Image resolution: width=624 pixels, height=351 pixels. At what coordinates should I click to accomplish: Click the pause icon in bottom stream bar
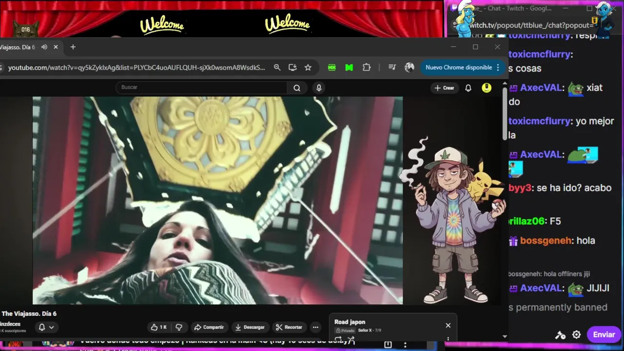388,345
